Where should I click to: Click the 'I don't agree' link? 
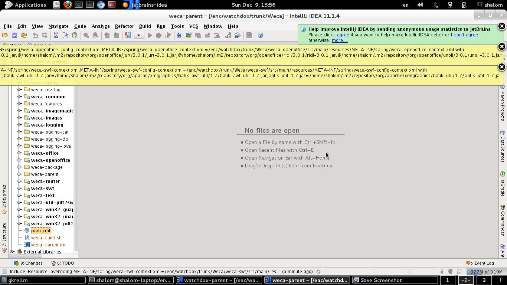pos(464,35)
